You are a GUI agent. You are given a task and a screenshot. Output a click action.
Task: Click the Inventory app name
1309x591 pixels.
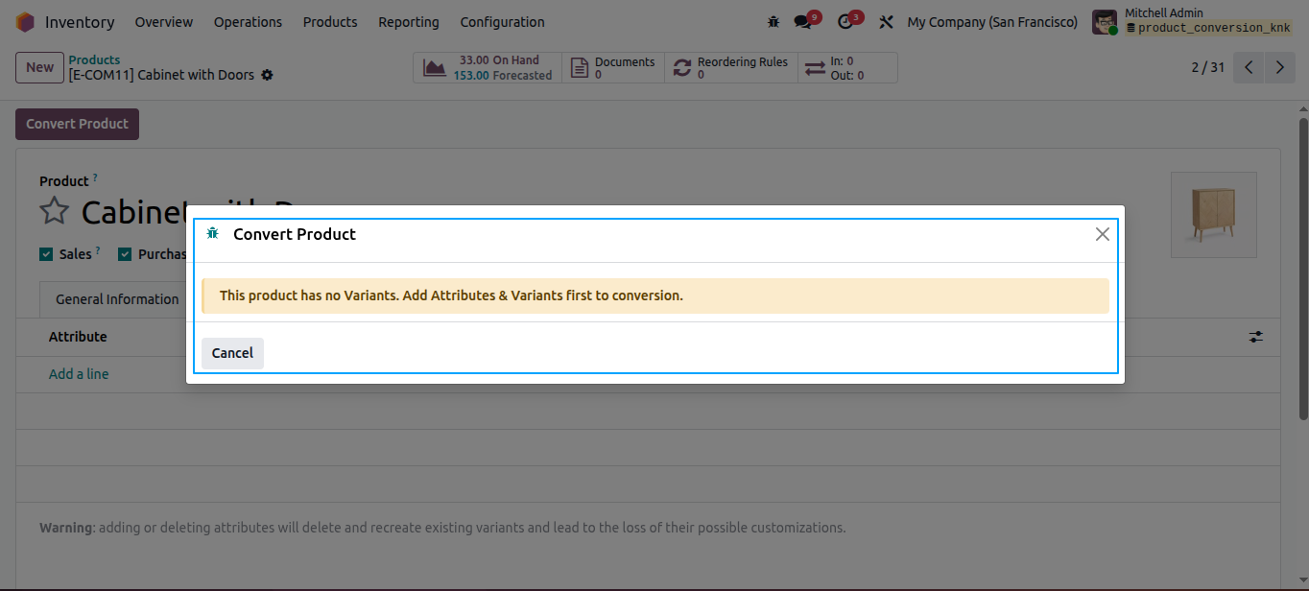80,22
